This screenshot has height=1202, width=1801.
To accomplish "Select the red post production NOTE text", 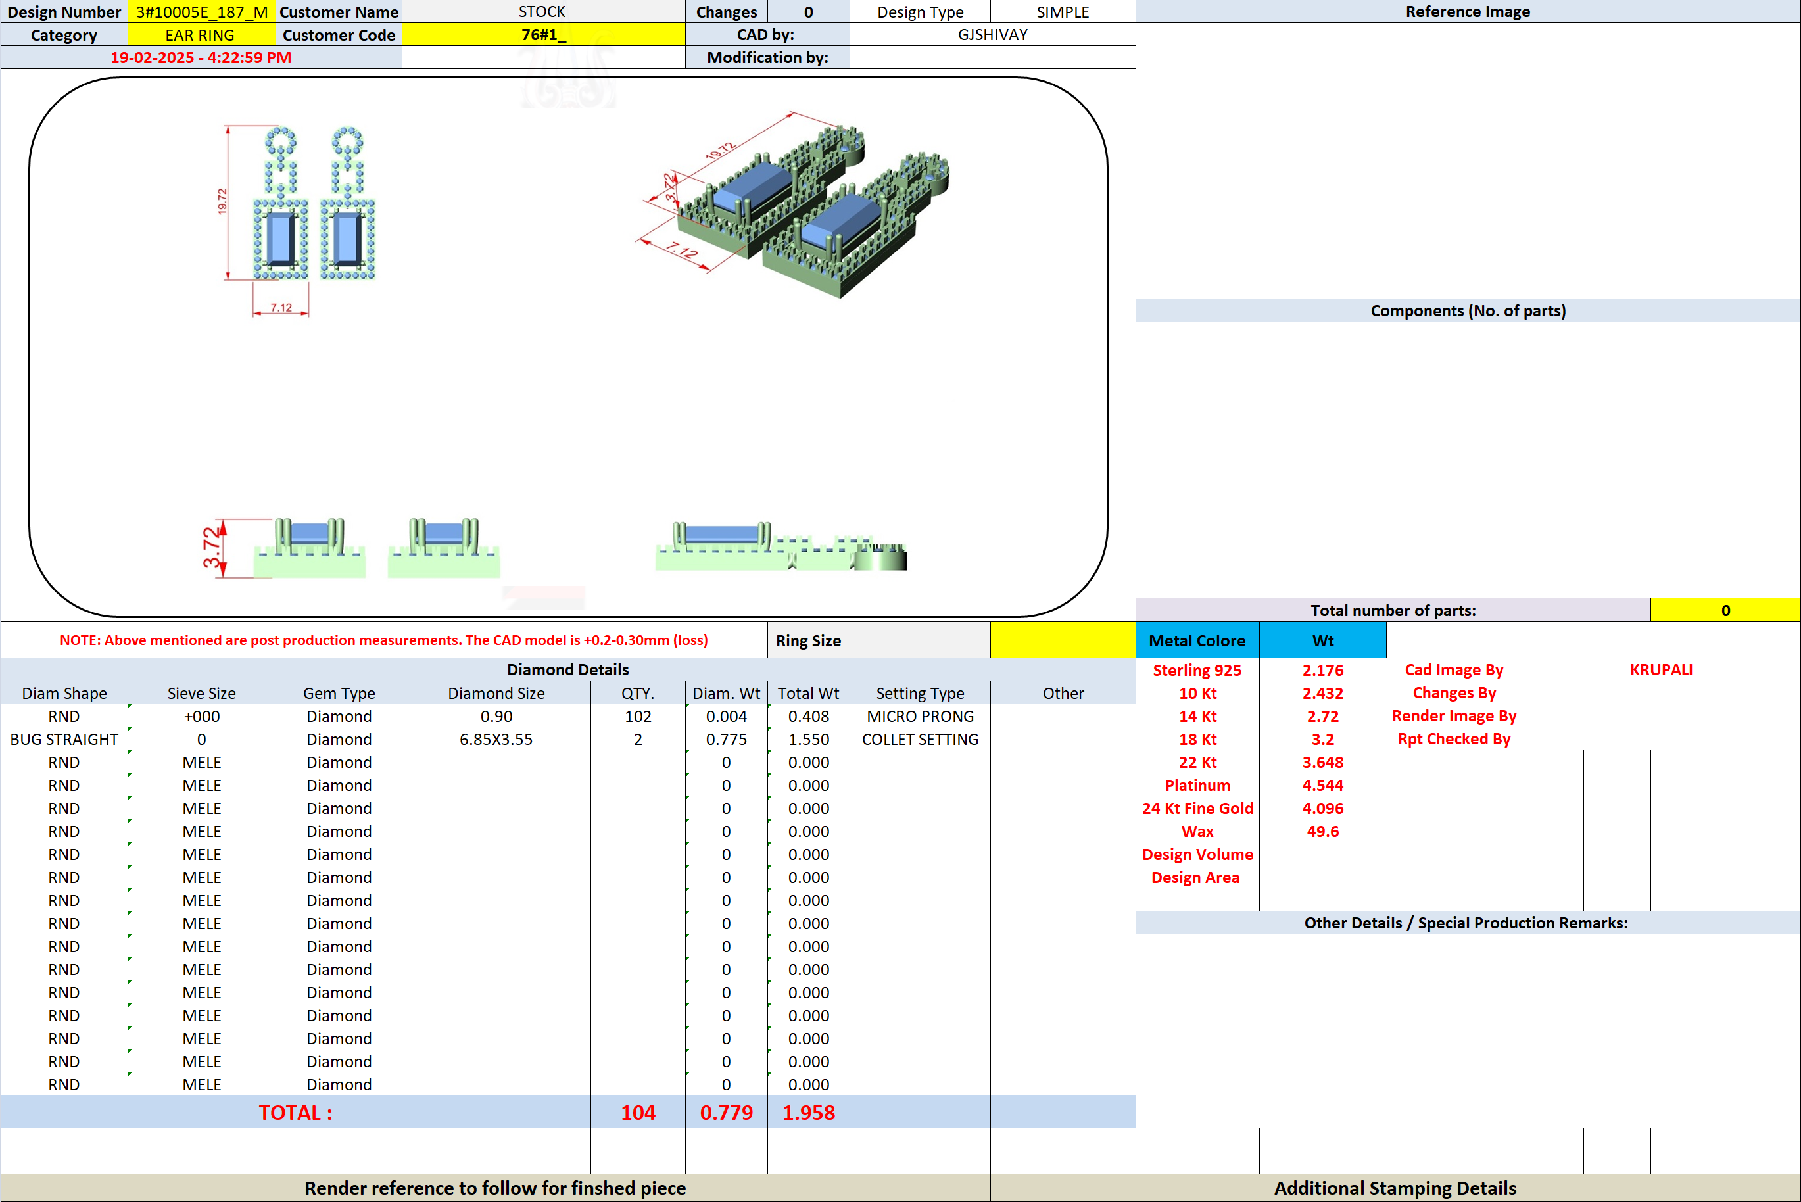I will pyautogui.click(x=384, y=640).
